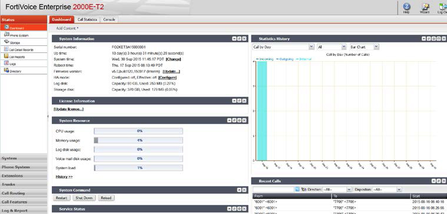Image resolution: width=447 pixels, height=214 pixels.
Task: Open the Bar Chart type dropdown
Action: point(364,47)
